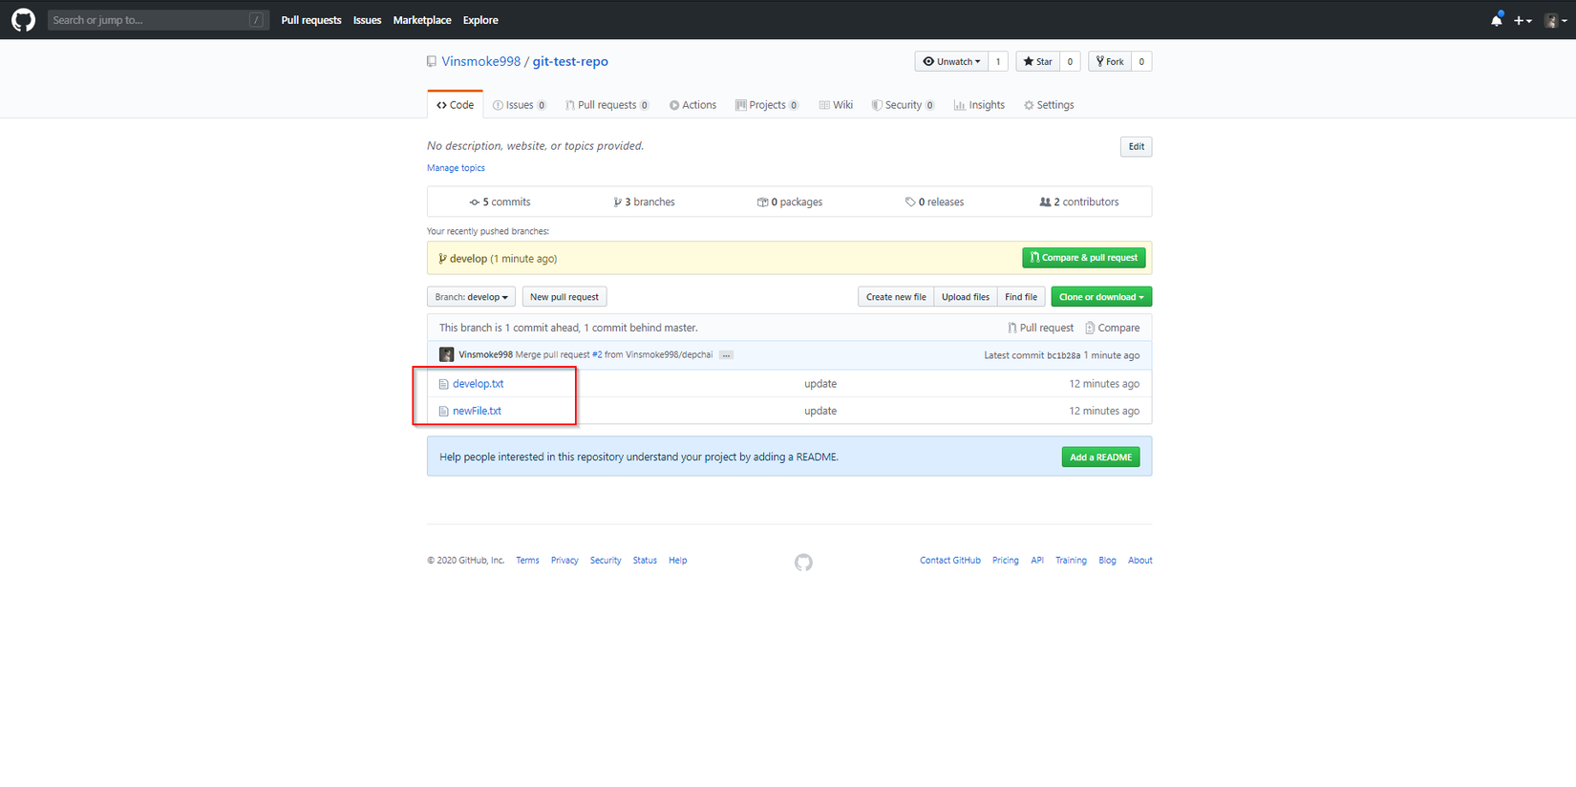
Task: View the 0 releases link
Action: pyautogui.click(x=934, y=202)
